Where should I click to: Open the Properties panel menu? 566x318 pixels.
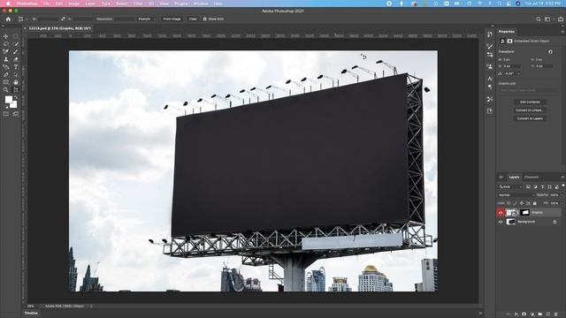[x=562, y=32]
